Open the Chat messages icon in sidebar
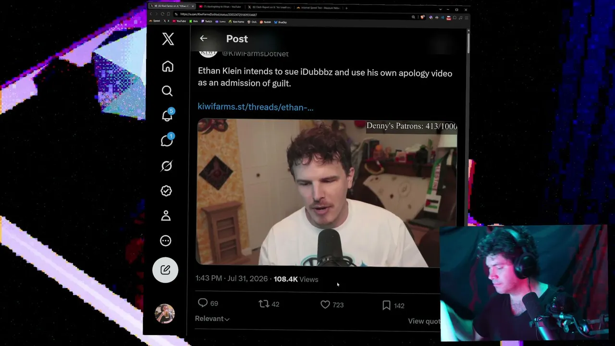Screen dimensions: 615x346 click(x=167, y=140)
